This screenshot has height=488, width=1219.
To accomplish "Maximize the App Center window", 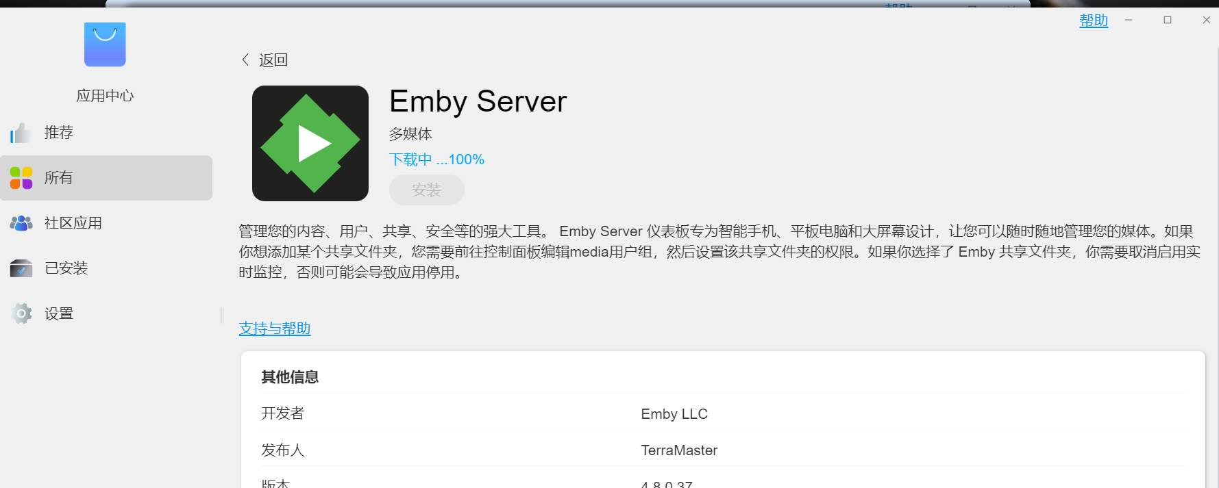I will pos(1168,21).
